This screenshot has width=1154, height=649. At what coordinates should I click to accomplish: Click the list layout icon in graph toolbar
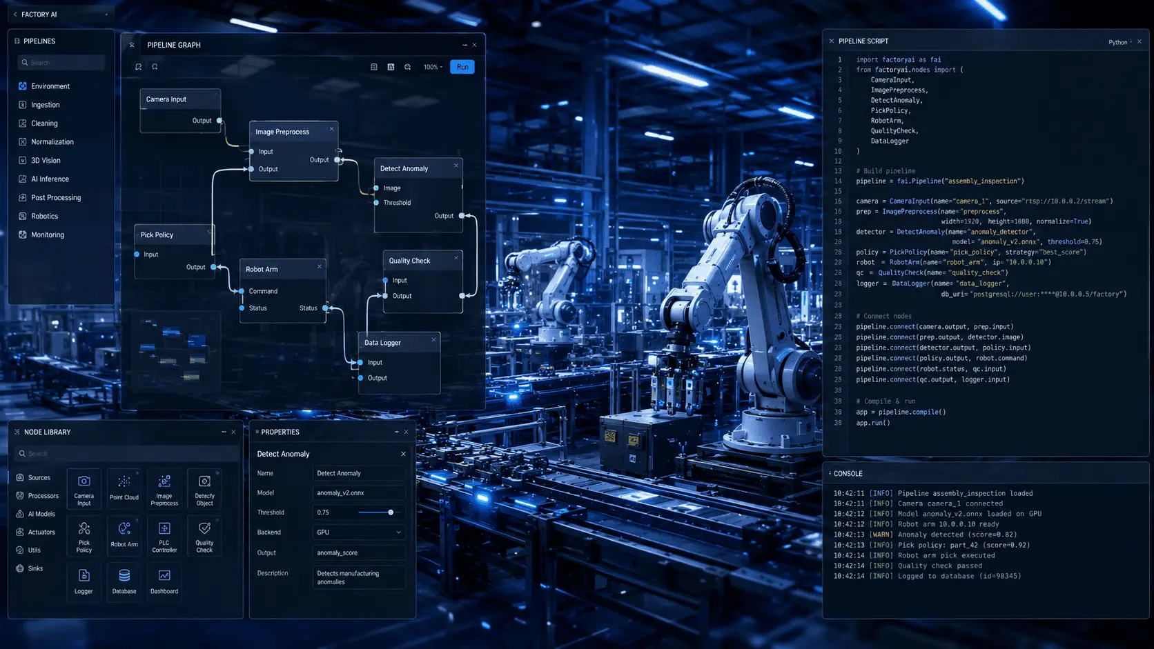(374, 67)
